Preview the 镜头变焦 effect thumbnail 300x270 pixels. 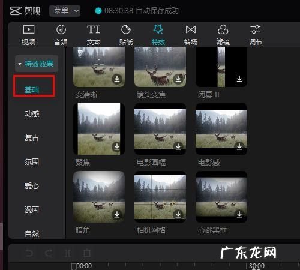pyautogui.click(x=160, y=67)
